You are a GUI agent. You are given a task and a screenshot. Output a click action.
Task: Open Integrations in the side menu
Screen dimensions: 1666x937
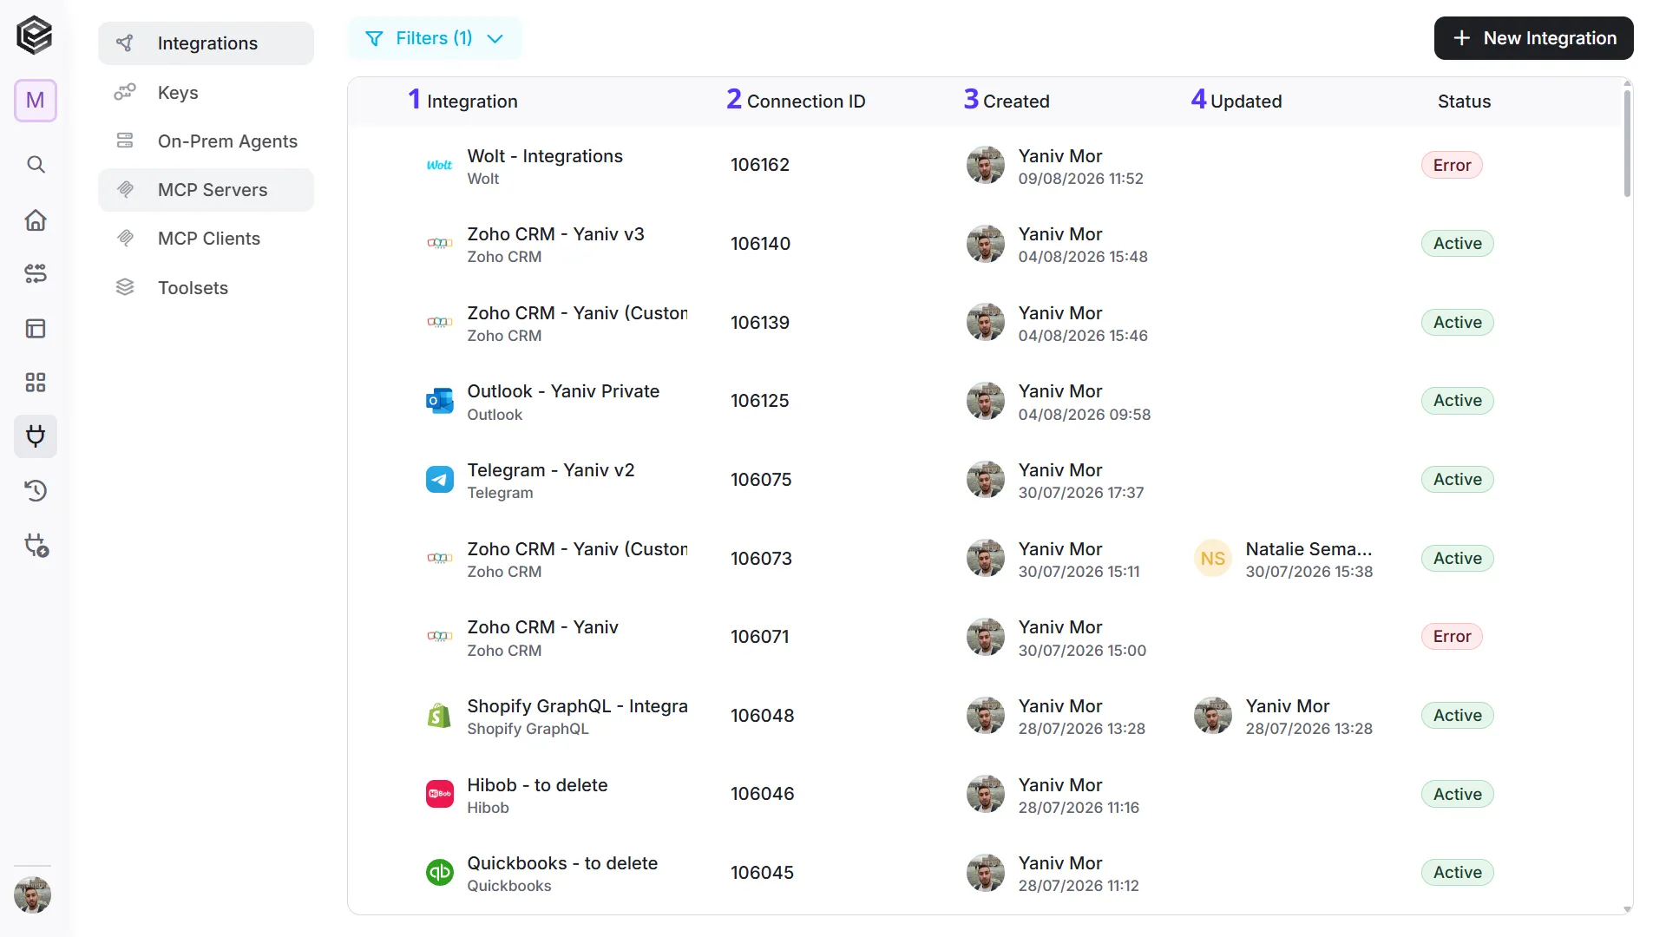coord(207,43)
